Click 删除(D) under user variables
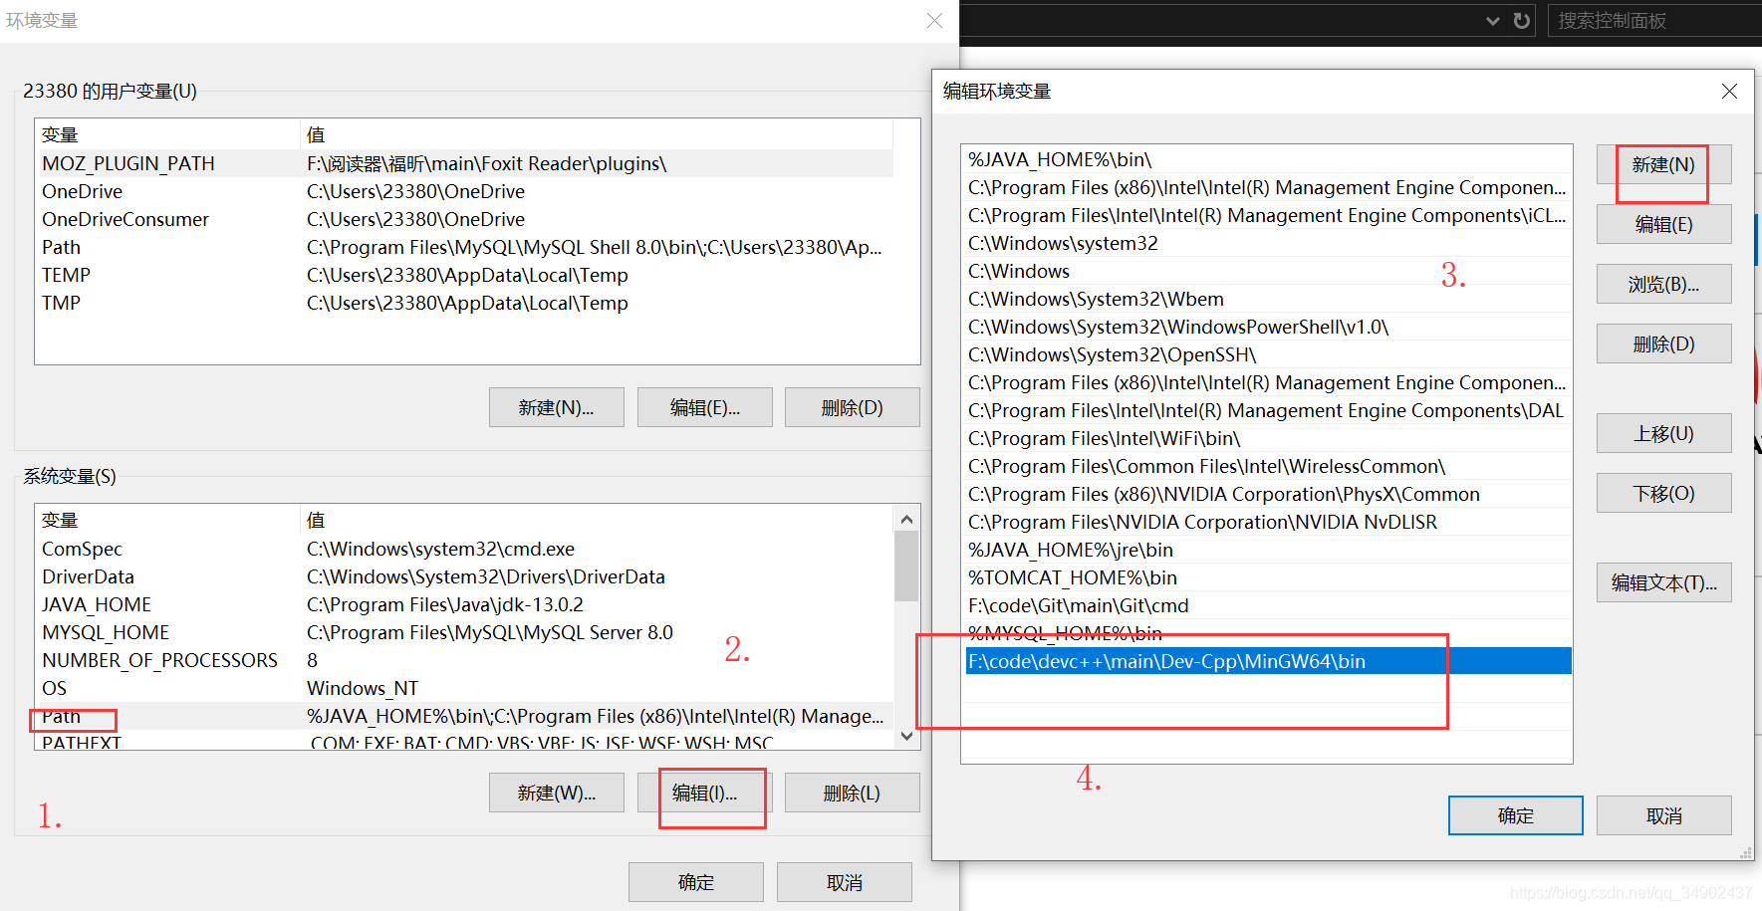The image size is (1762, 911). pyautogui.click(x=852, y=407)
